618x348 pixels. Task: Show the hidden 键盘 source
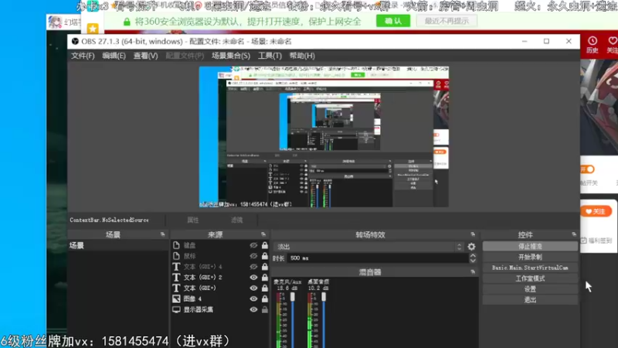(x=253, y=245)
